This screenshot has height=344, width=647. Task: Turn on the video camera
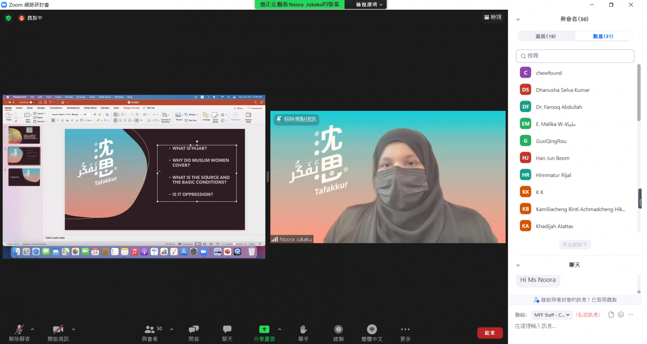[x=58, y=329]
